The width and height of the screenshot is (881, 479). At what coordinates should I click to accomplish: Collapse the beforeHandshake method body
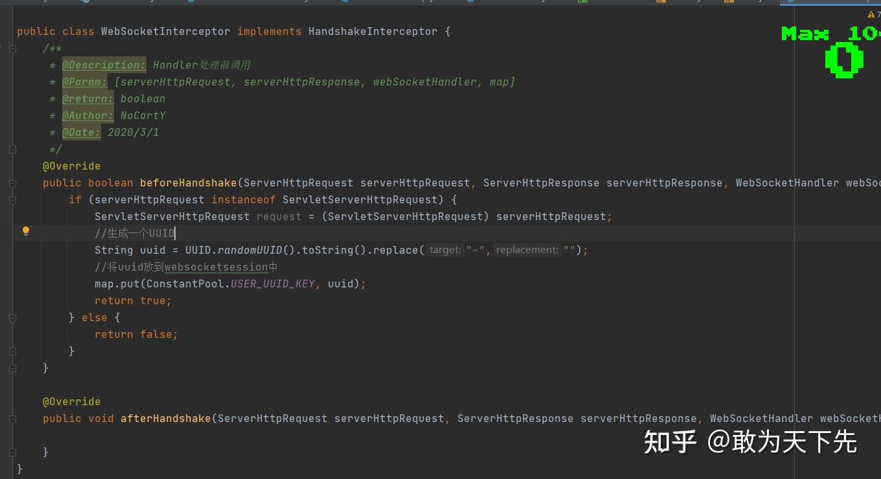(x=12, y=183)
